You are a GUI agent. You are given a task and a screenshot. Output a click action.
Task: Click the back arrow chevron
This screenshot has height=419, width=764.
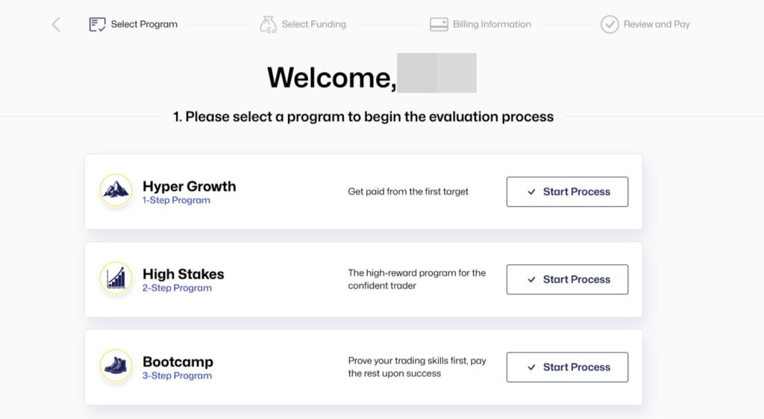pos(56,25)
